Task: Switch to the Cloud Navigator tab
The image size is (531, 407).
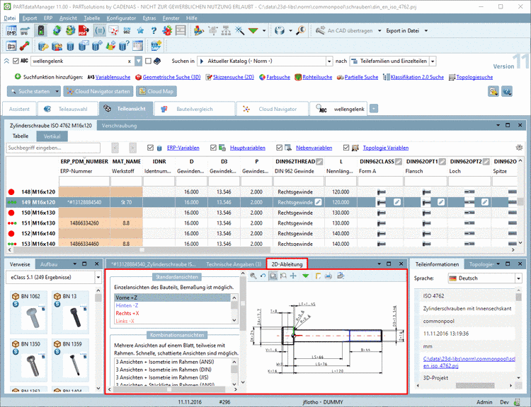Action: tap(273, 109)
